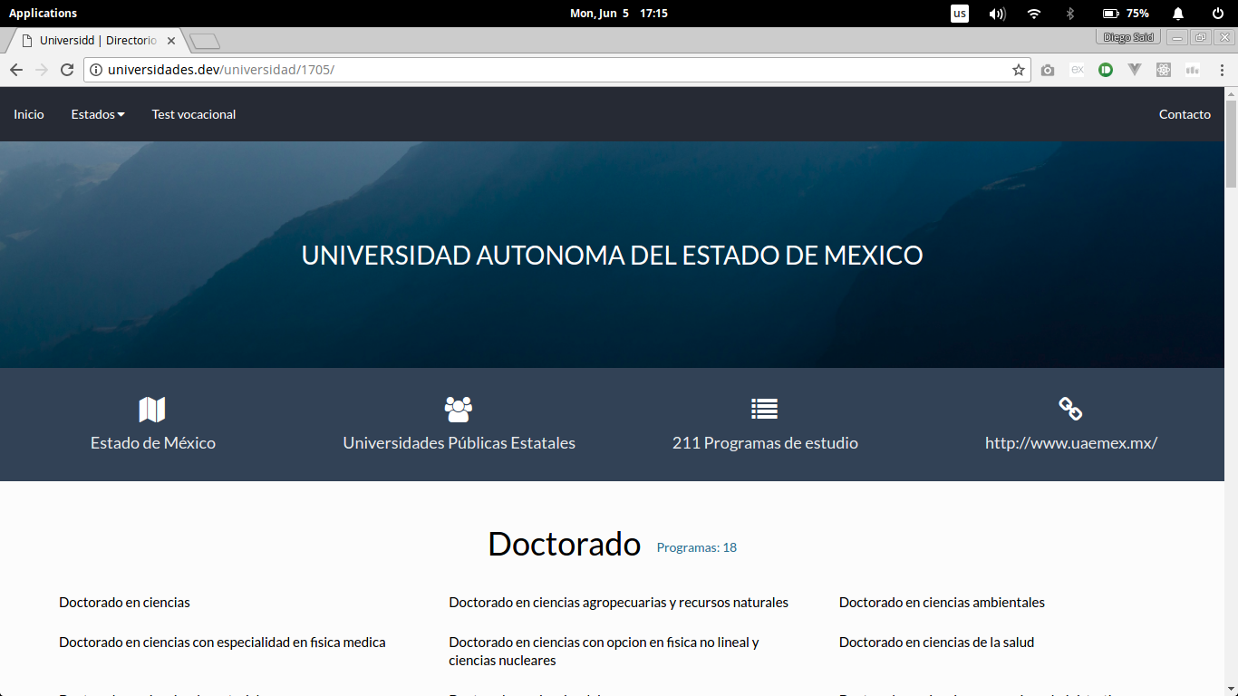Open the React devtools extension icon

pyautogui.click(x=1164, y=70)
